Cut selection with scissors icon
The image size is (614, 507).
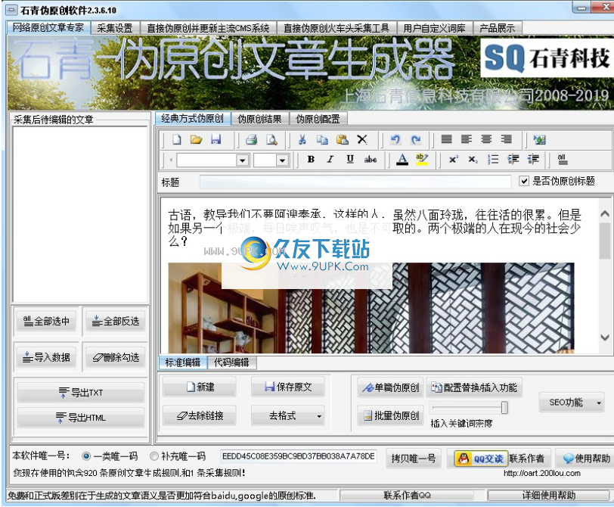tap(302, 139)
